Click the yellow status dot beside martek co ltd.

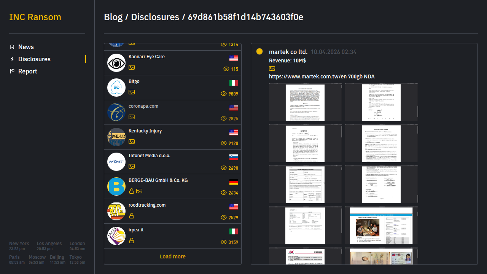(259, 51)
